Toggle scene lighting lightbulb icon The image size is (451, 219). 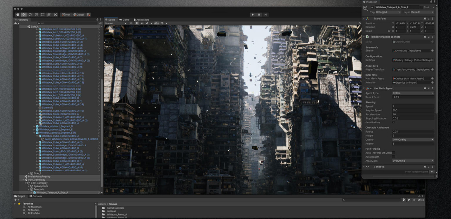(x=137, y=23)
